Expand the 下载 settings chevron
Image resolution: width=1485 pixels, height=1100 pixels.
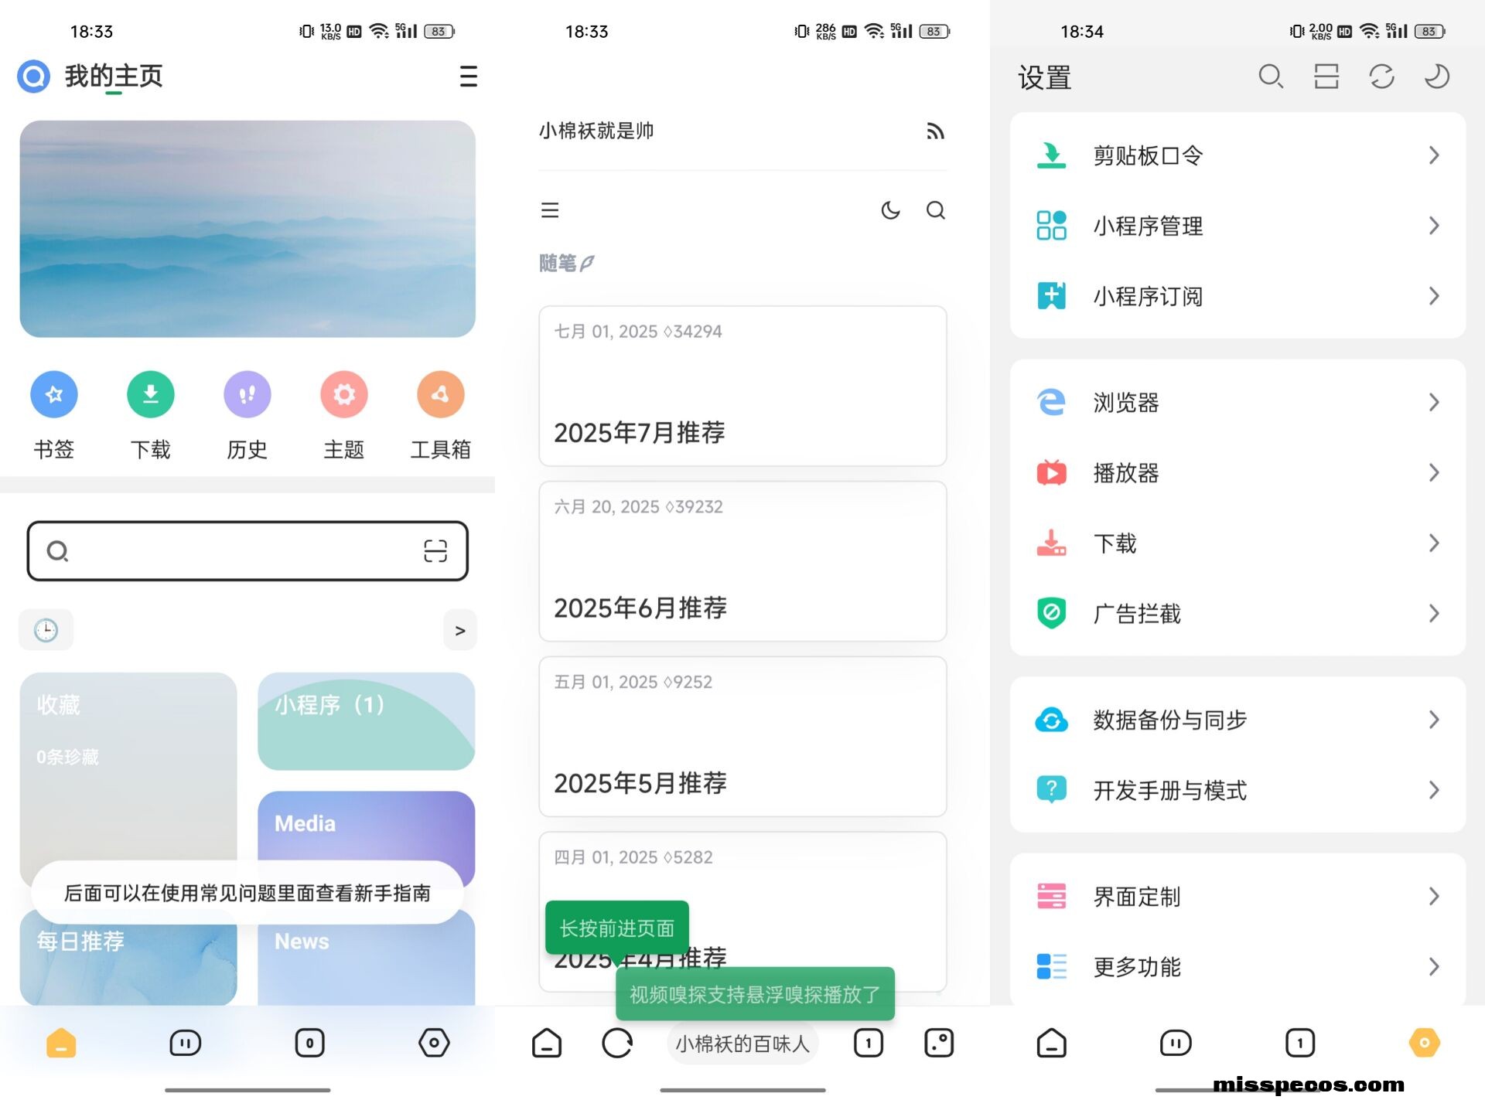click(x=1434, y=543)
